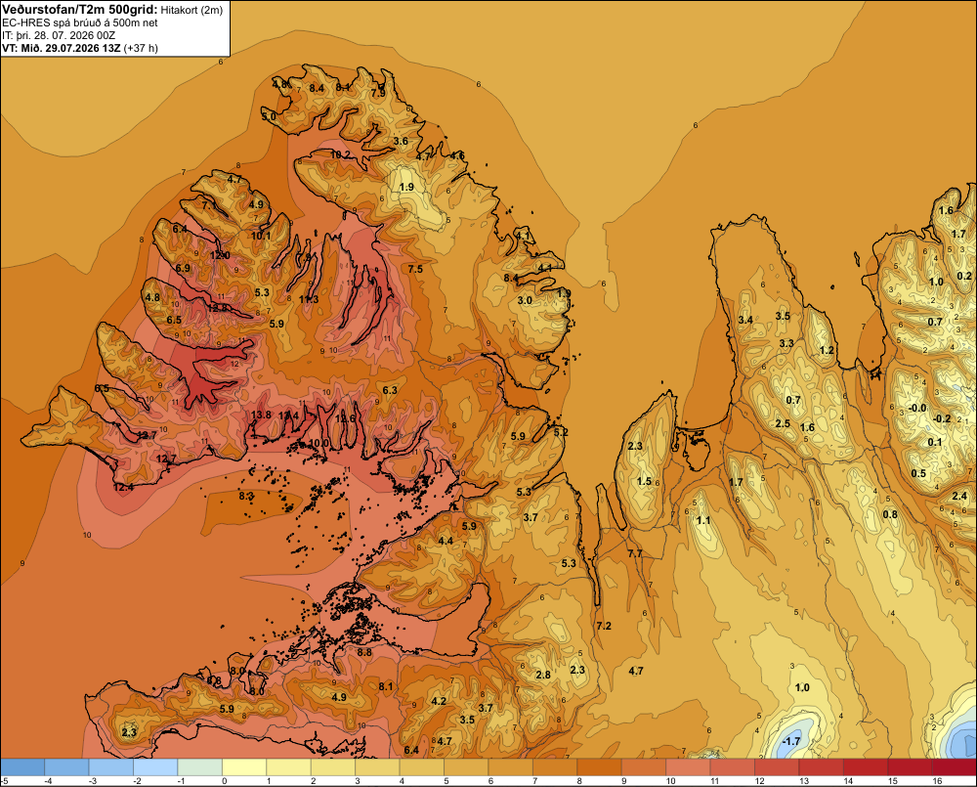Click the 6.3 temperature value on map
The width and height of the screenshot is (977, 787).
[x=390, y=390]
